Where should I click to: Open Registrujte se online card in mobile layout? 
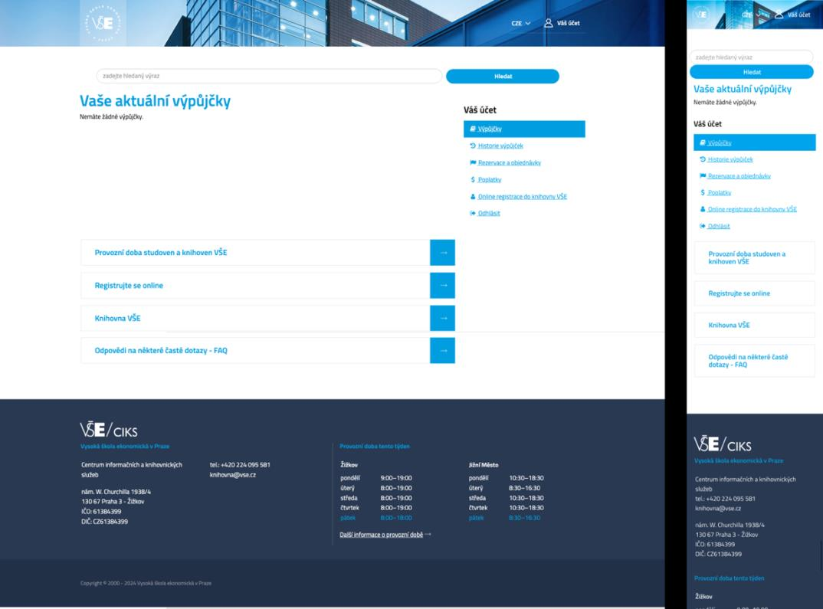[x=754, y=293]
